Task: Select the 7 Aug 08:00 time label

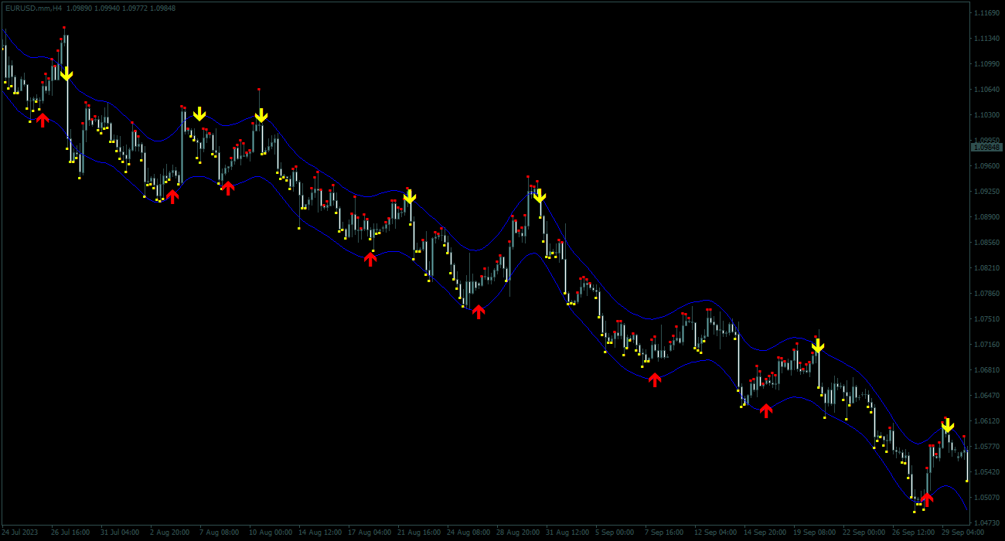Action: click(219, 532)
